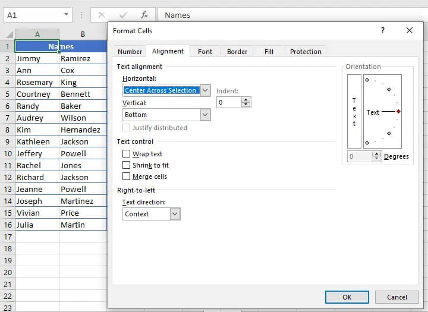Click the cell containing Courtney

pyautogui.click(x=37, y=94)
